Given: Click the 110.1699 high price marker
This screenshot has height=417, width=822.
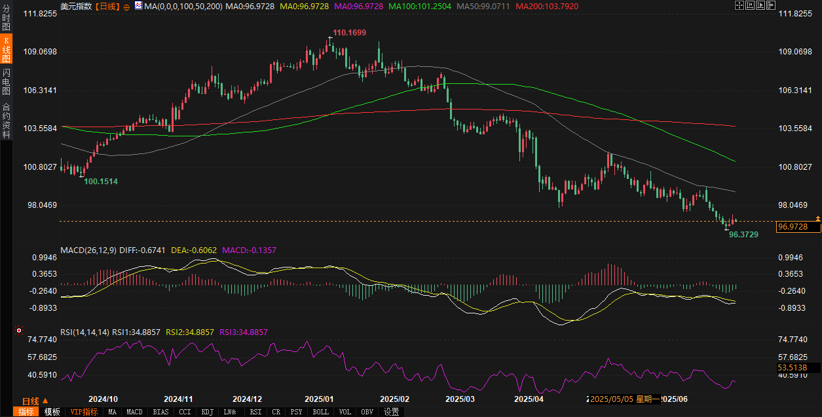Looking at the screenshot, I should [349, 32].
